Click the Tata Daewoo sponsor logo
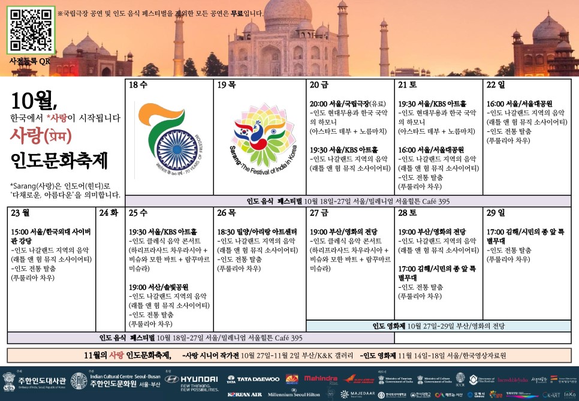 254,379
